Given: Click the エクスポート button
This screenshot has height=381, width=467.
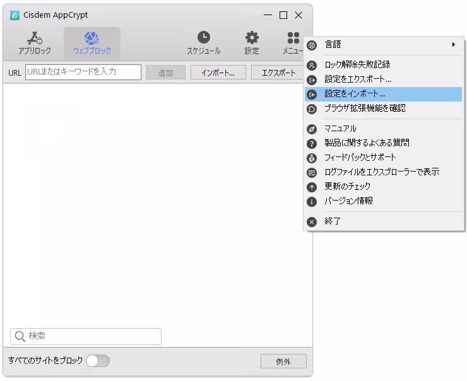Looking at the screenshot, I should coord(278,73).
